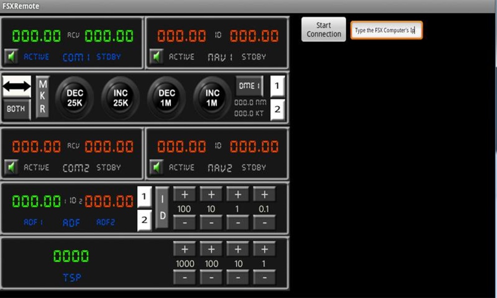
Task: Decrease ADF frequency by 0.1
Action: [264, 223]
